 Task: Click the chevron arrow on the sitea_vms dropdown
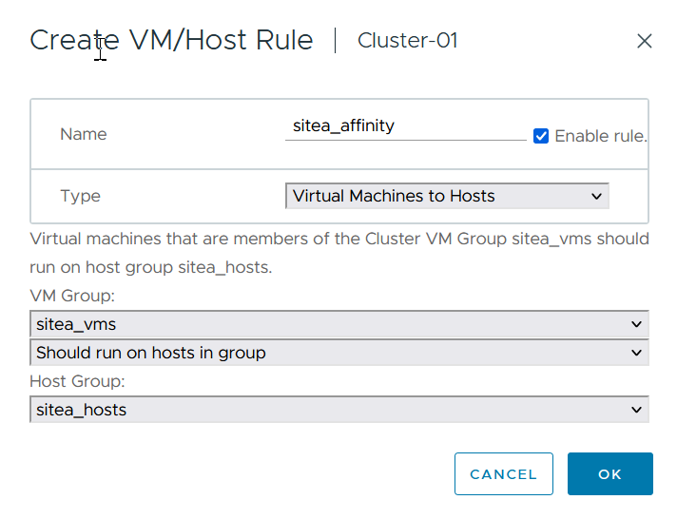[x=637, y=324]
